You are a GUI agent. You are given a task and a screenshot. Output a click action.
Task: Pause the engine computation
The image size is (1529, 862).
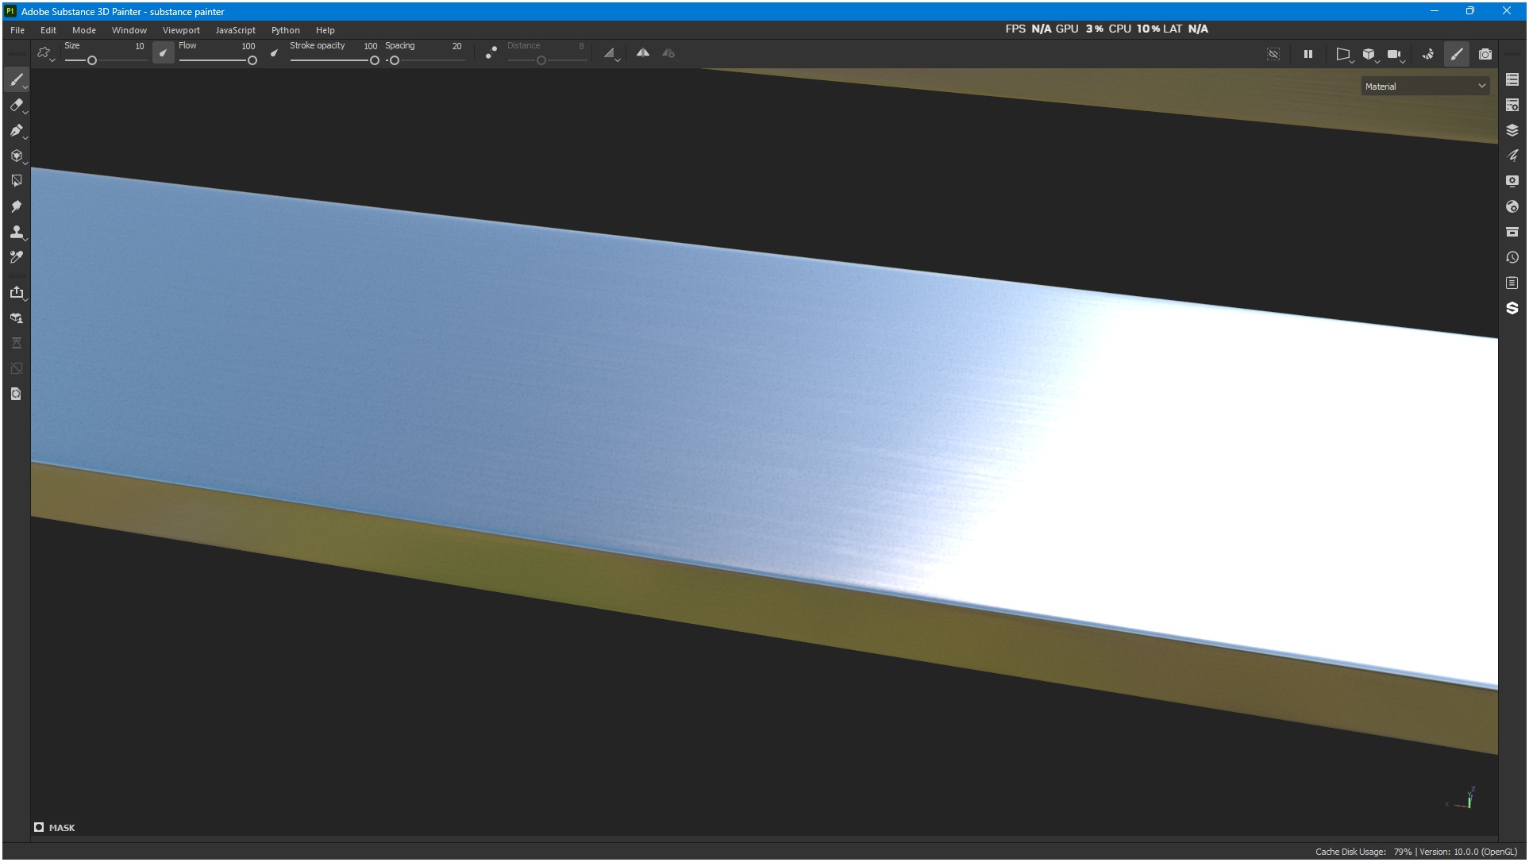1308,54
